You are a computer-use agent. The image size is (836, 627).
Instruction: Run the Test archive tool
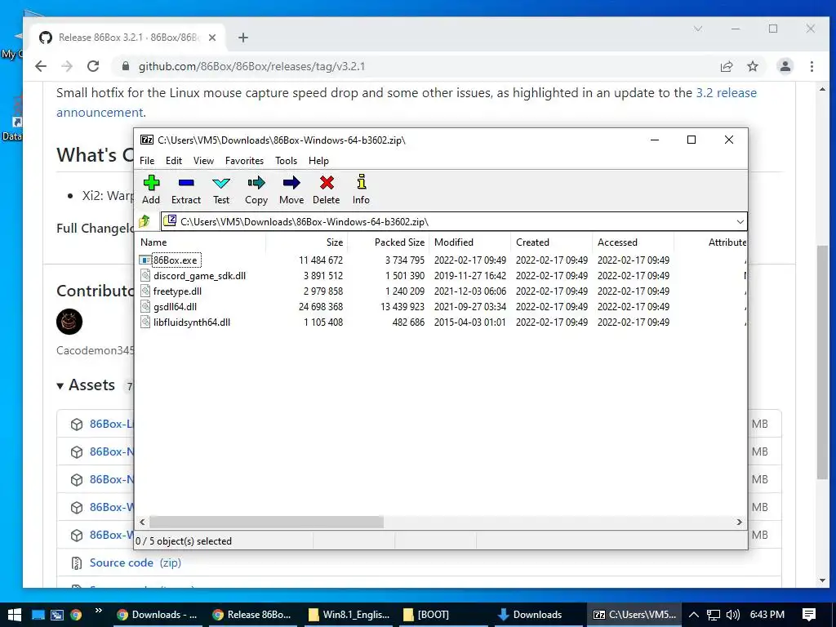[221, 183]
